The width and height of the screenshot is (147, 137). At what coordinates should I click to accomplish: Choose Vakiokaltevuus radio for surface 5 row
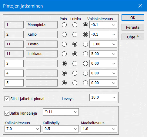point(85,83)
